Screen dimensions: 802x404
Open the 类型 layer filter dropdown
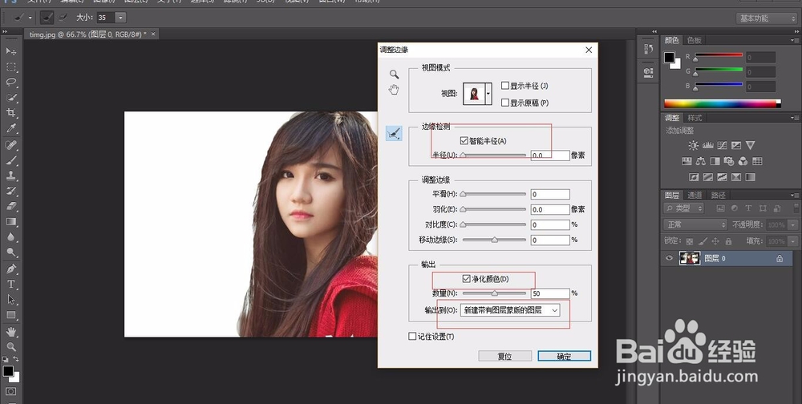(x=684, y=208)
